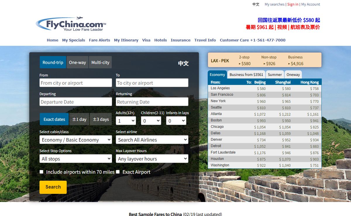
Task: Select the One-way trip option
Action: coord(78,62)
